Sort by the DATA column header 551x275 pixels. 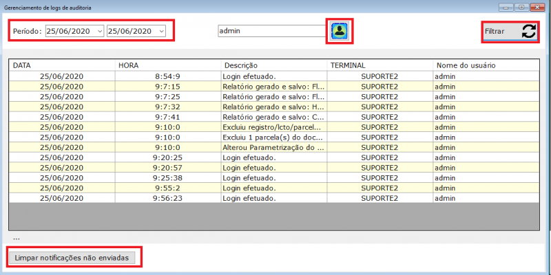coord(61,65)
